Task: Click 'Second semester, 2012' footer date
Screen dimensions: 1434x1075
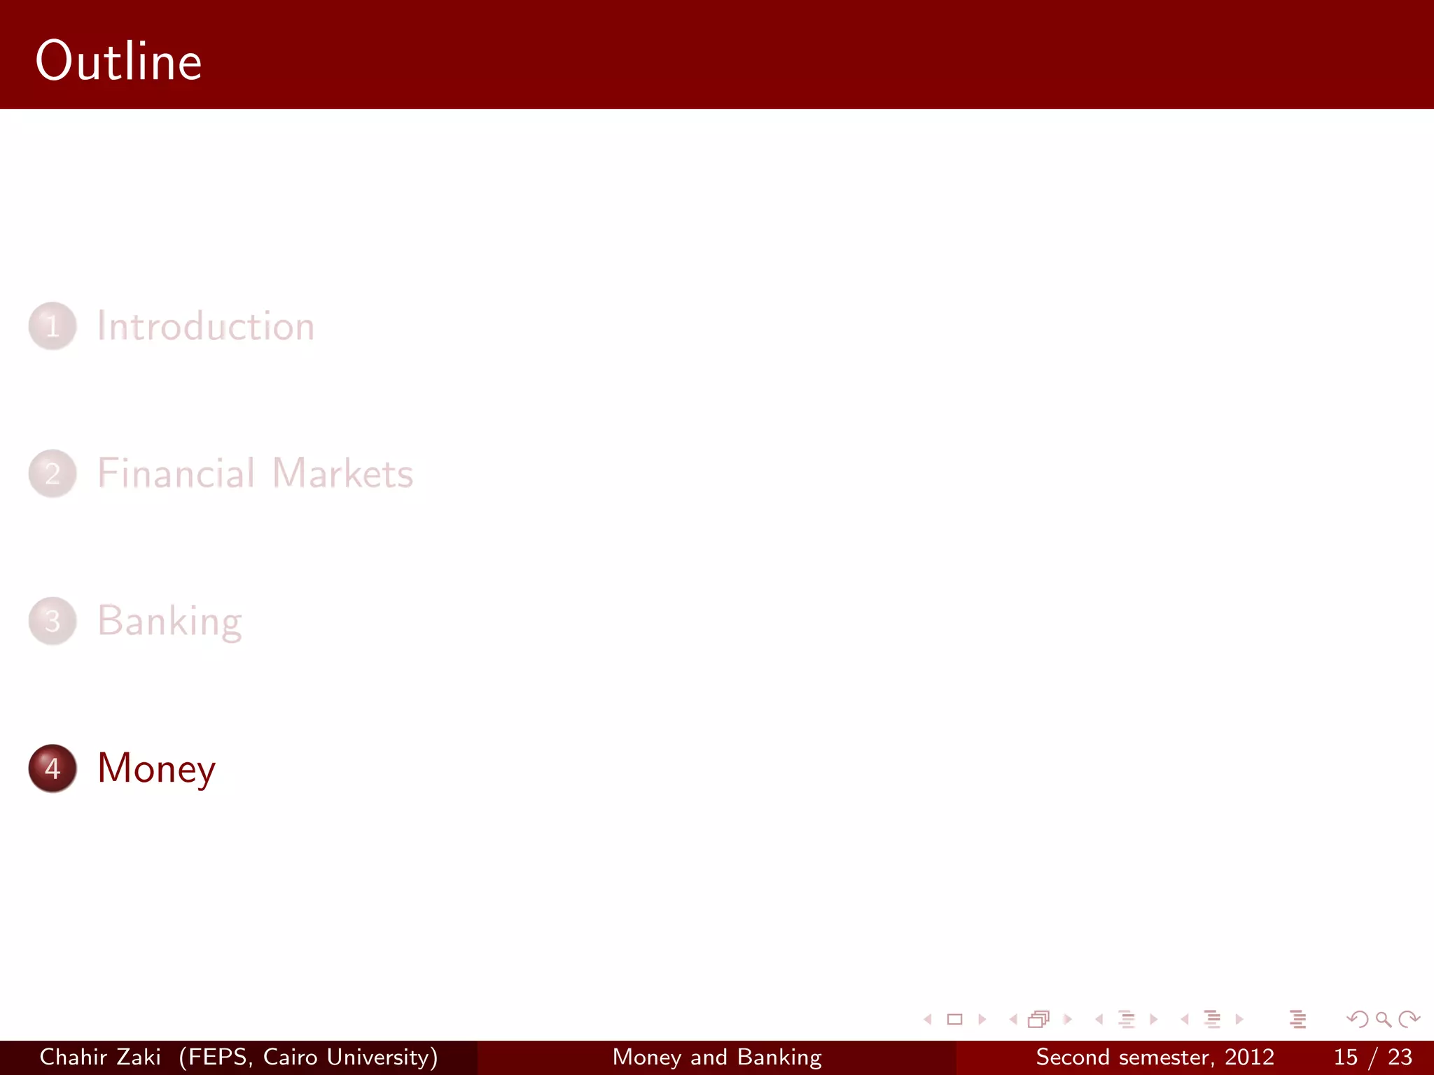Action: [1155, 1057]
